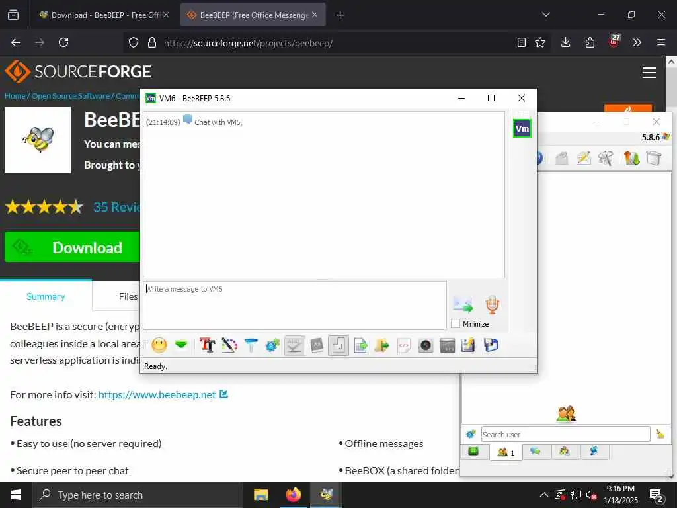Click the address bar URL
677x508 pixels.
click(248, 43)
